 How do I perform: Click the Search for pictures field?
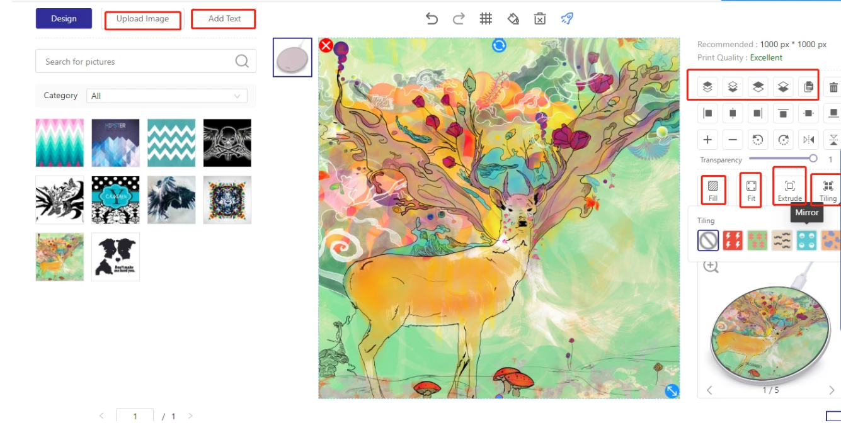tap(135, 62)
